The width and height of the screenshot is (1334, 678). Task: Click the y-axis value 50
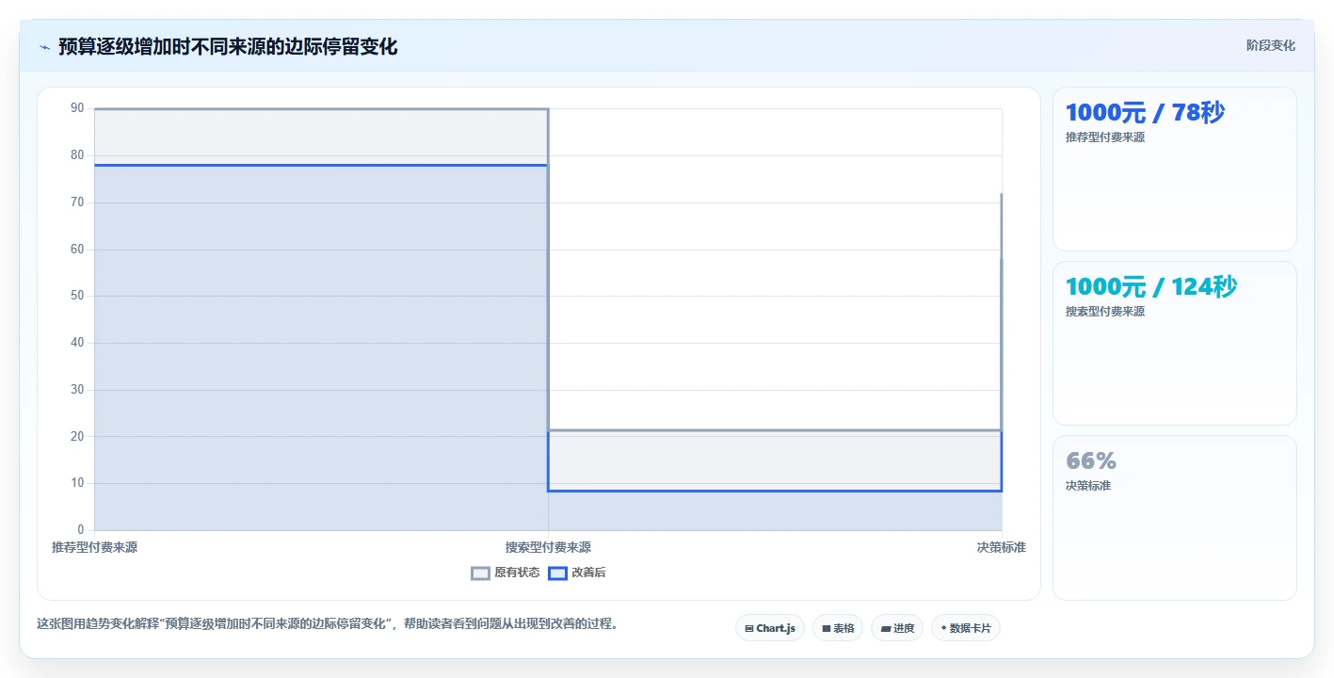(77, 296)
